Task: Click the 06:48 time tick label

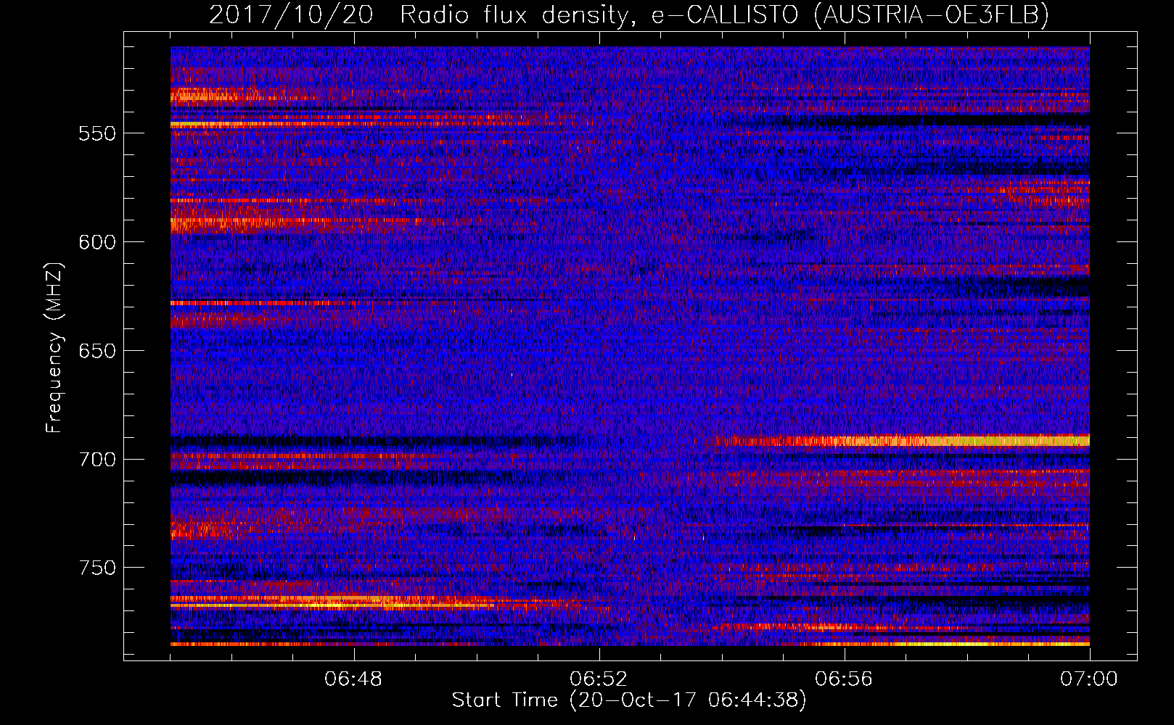Action: coord(353,679)
